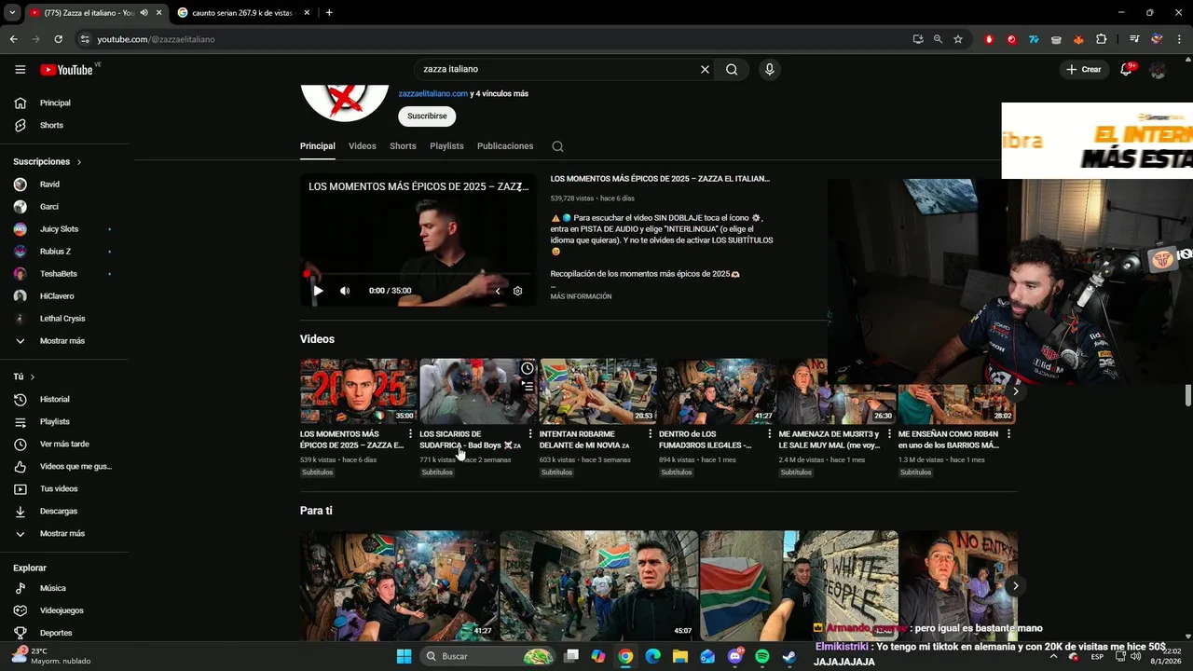Bookmark this page with star icon
Screen dimensions: 1193x671
pos(957,39)
